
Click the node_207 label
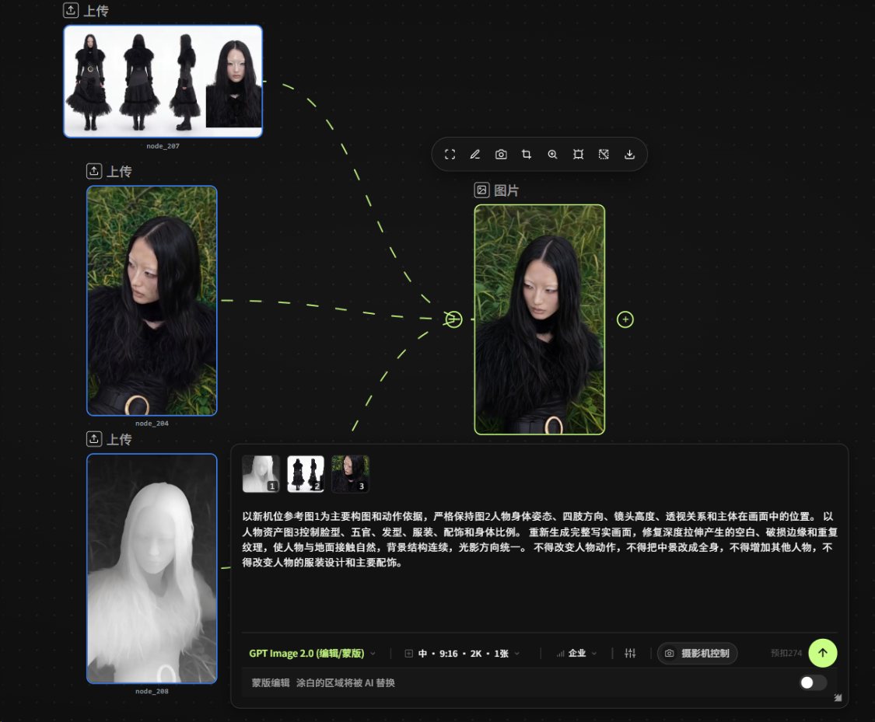click(x=163, y=146)
